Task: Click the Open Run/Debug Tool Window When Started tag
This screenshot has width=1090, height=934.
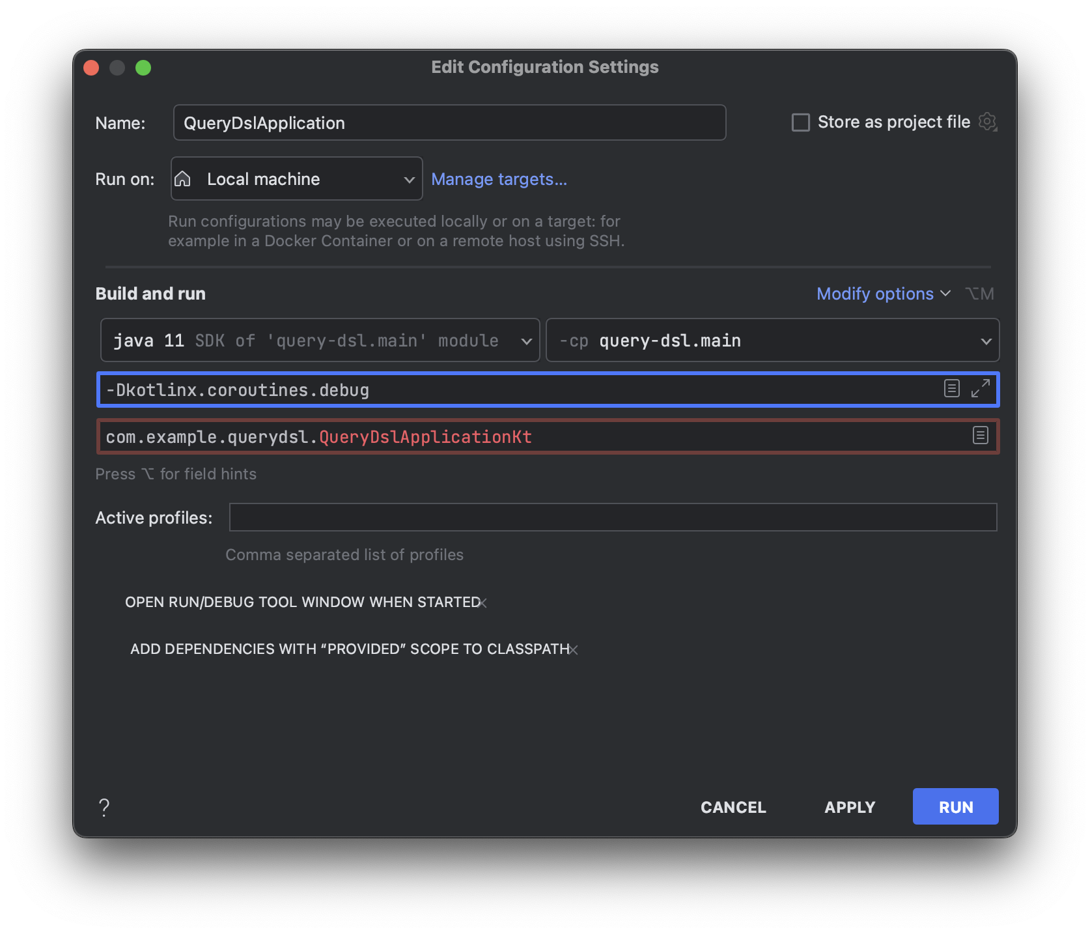Action: [302, 602]
